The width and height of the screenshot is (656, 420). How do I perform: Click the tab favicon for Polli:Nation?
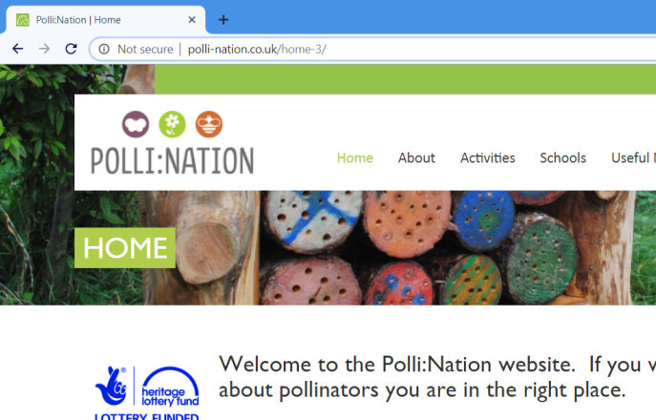[23, 20]
